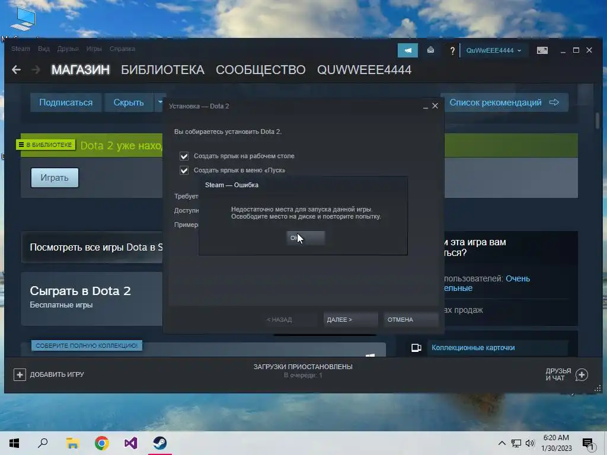
Task: Open Windows search magnifier
Action: (43, 443)
